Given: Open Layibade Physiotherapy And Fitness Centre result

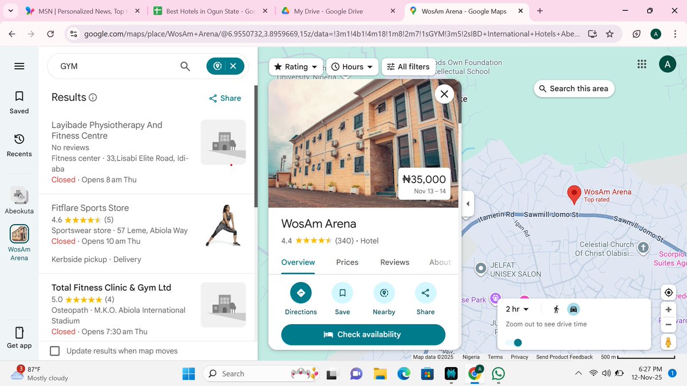Looking at the screenshot, I should point(148,152).
